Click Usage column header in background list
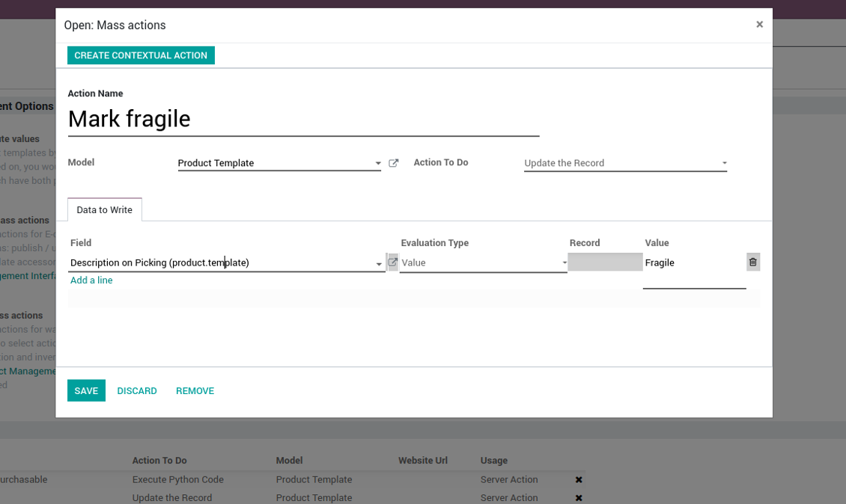 click(494, 461)
